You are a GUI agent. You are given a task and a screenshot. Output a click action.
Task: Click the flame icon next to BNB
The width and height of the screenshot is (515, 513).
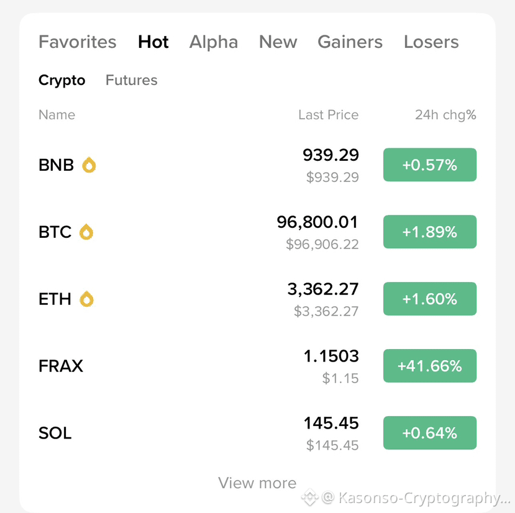click(89, 165)
